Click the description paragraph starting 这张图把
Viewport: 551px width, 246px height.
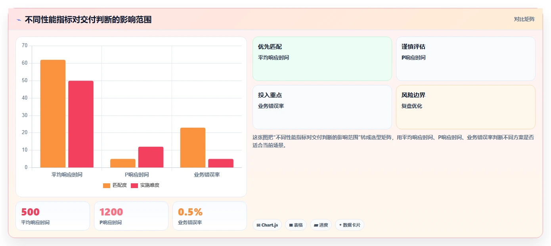click(394, 141)
